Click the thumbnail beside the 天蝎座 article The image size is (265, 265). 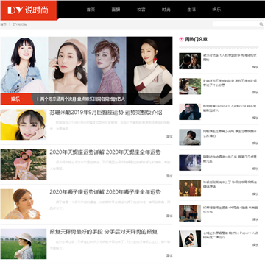(x=24, y=164)
